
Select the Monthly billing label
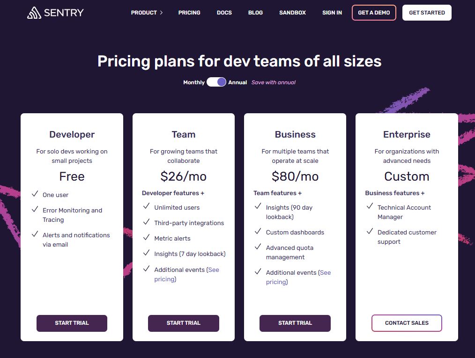193,82
